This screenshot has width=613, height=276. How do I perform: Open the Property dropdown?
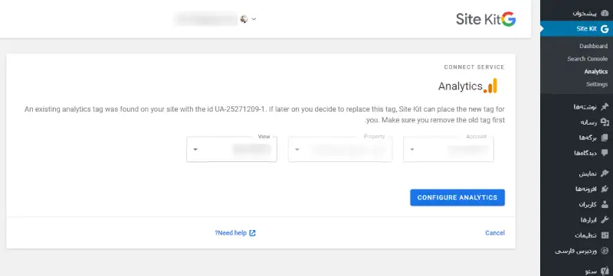point(340,149)
